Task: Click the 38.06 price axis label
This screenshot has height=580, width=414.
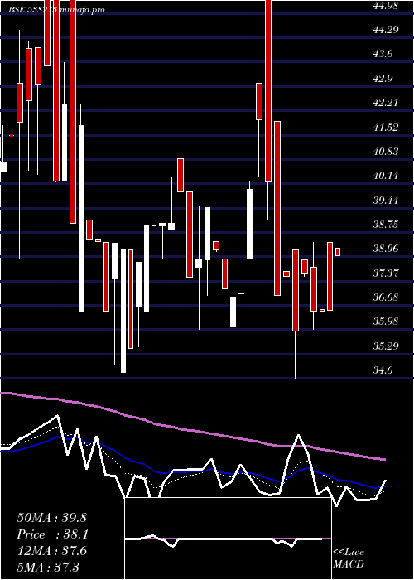Action: point(387,249)
